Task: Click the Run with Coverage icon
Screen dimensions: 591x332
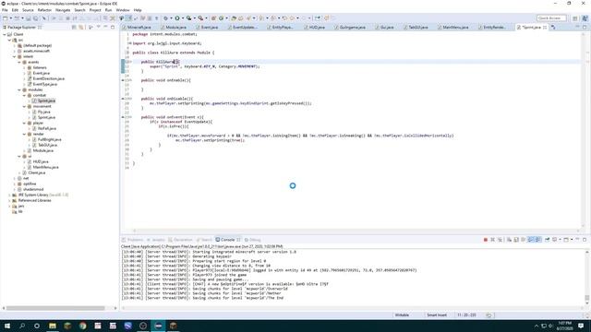Action: 188,18
